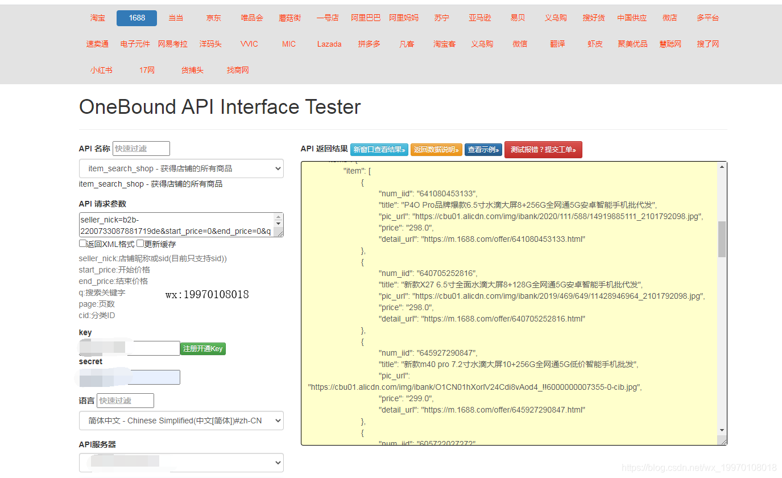Open the 找商网 tab
782x478 pixels.
[238, 71]
